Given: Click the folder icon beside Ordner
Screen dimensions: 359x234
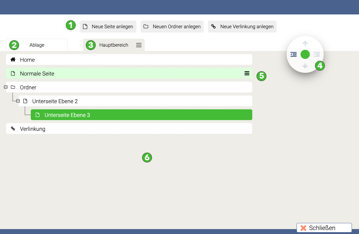Looking at the screenshot, I should [13, 87].
